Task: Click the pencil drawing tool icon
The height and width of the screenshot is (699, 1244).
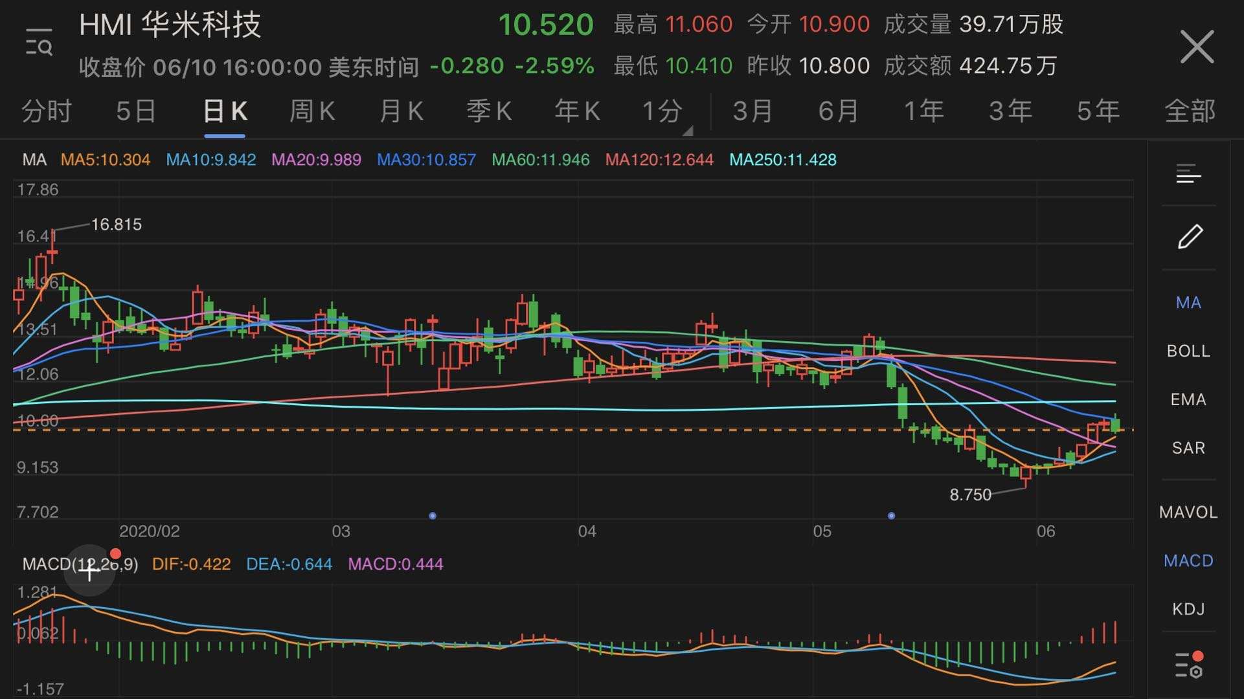Action: pyautogui.click(x=1189, y=237)
